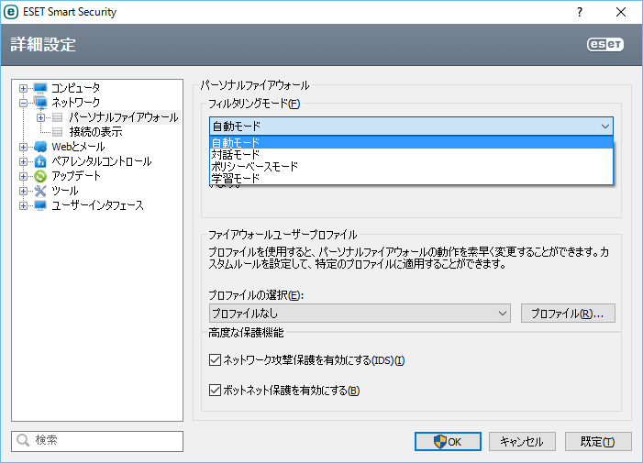
Task: Expand the ペアレンタルコントロール tree node
Action: click(x=23, y=161)
